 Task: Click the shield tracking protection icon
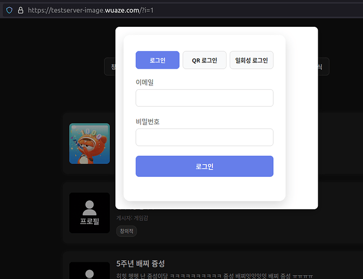9,10
